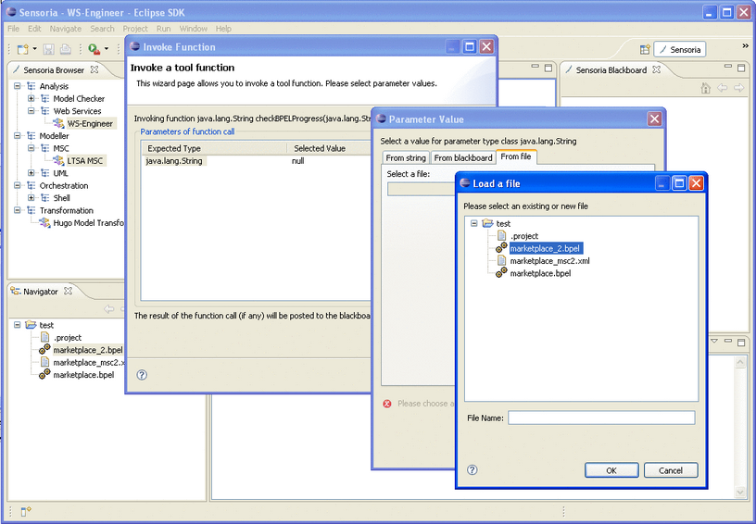756x524 pixels.
Task: Collapse test folder in Load a file dialog
Action: [474, 223]
